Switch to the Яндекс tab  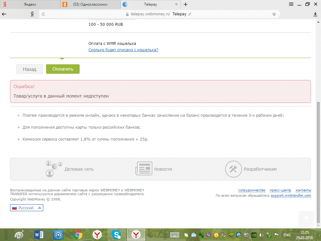[30, 4]
